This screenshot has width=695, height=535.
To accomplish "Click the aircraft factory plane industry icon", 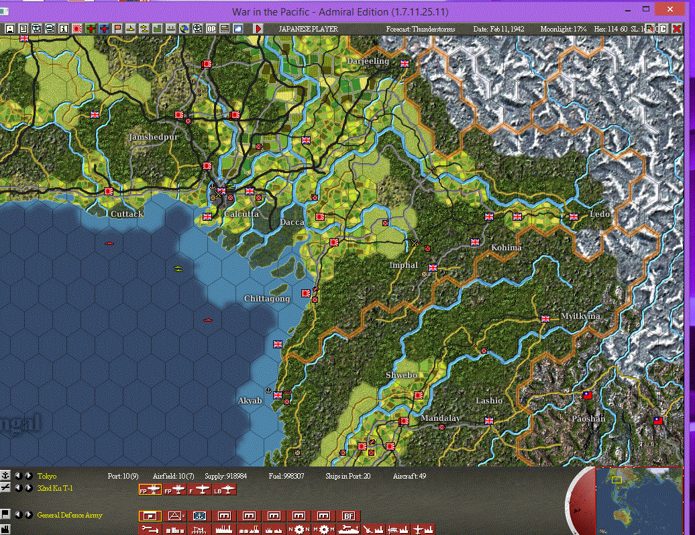I will pyautogui.click(x=423, y=530).
